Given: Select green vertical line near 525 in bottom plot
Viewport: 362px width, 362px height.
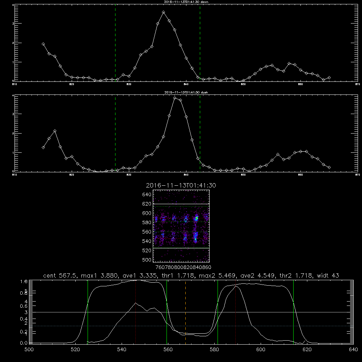Looking at the screenshot, I should click(x=88, y=312).
